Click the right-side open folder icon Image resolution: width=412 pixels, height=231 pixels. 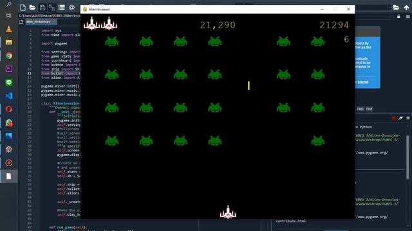[x=396, y=8]
